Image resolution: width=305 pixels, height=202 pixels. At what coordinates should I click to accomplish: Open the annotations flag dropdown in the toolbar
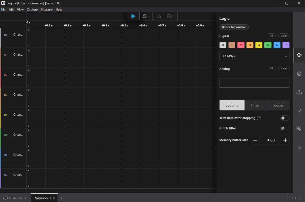pyautogui.click(x=171, y=16)
